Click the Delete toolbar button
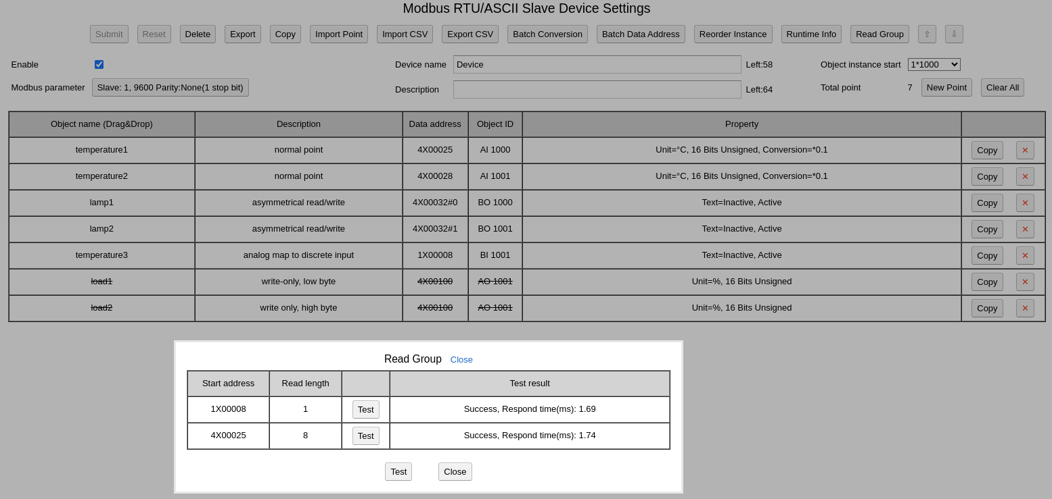Image resolution: width=1052 pixels, height=499 pixels. tap(198, 34)
